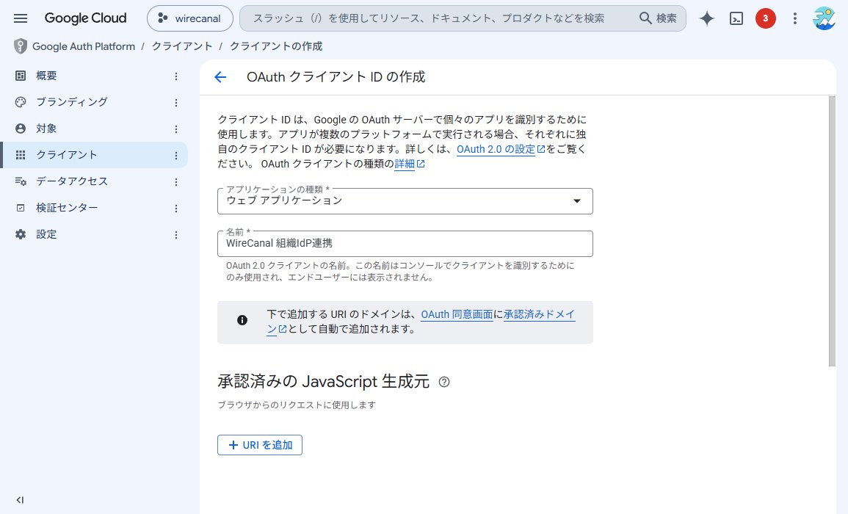
Task: Open the account avatar menu
Action: (825, 18)
